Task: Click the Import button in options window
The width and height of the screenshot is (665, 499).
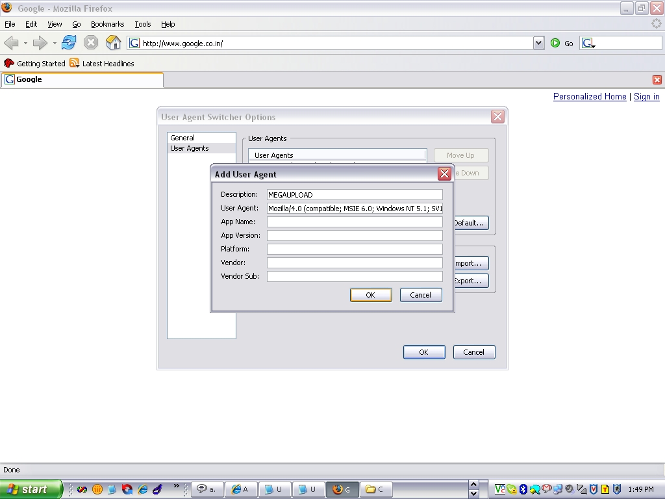Action: point(471,263)
